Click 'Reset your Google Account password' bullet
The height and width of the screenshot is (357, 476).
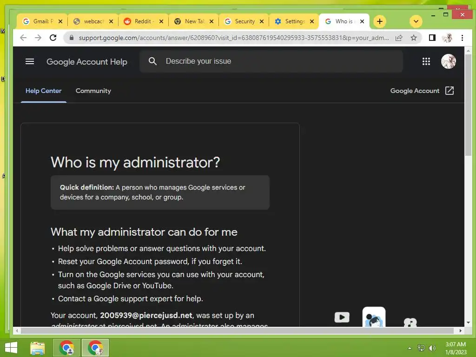point(150,261)
